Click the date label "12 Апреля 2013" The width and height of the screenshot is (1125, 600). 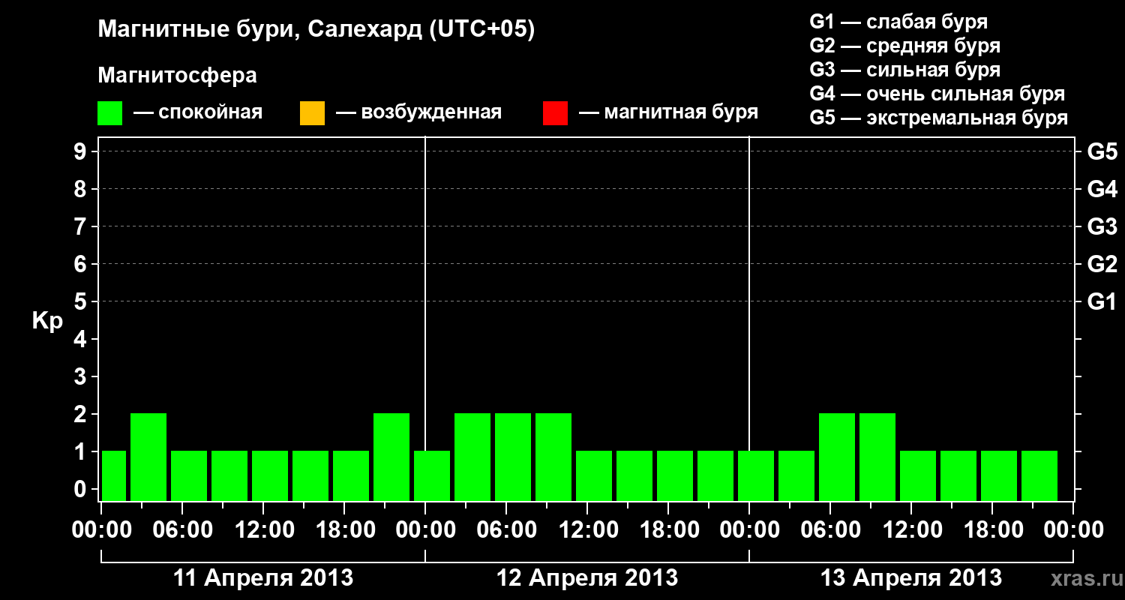tap(587, 578)
